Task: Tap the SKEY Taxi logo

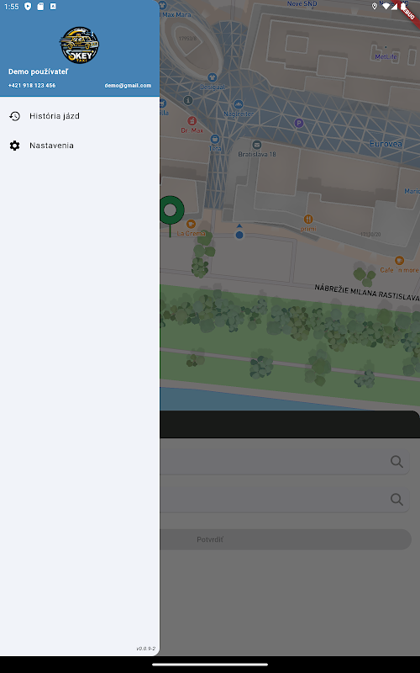Action: (79, 45)
